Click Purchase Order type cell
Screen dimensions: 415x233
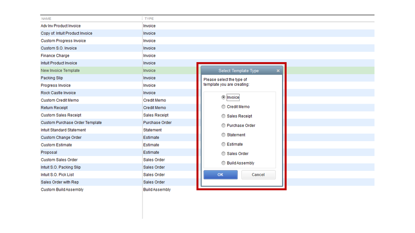157,123
